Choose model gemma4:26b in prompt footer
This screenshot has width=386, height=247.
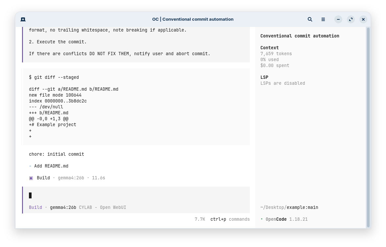[x=63, y=207]
